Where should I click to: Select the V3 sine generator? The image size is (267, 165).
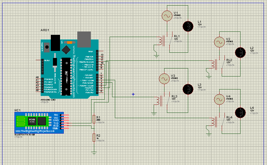pyautogui.click(x=164, y=79)
